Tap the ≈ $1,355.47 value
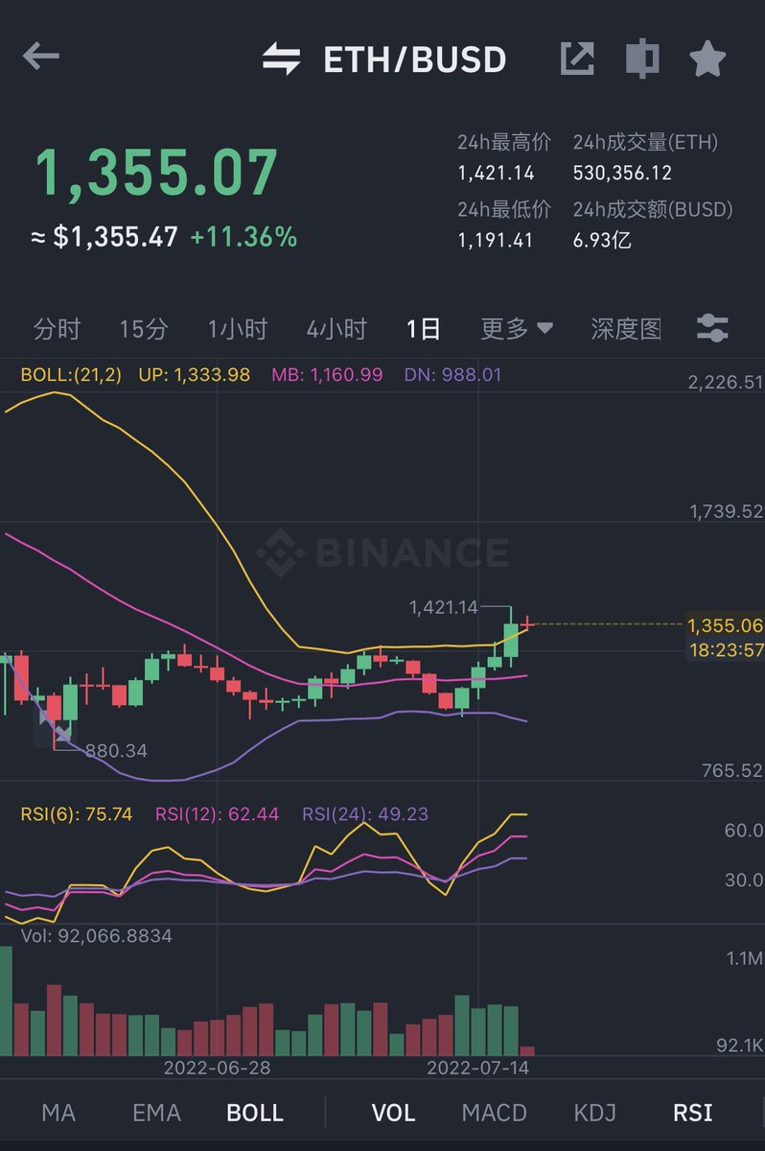Image resolution: width=765 pixels, height=1151 pixels. pyautogui.click(x=104, y=237)
